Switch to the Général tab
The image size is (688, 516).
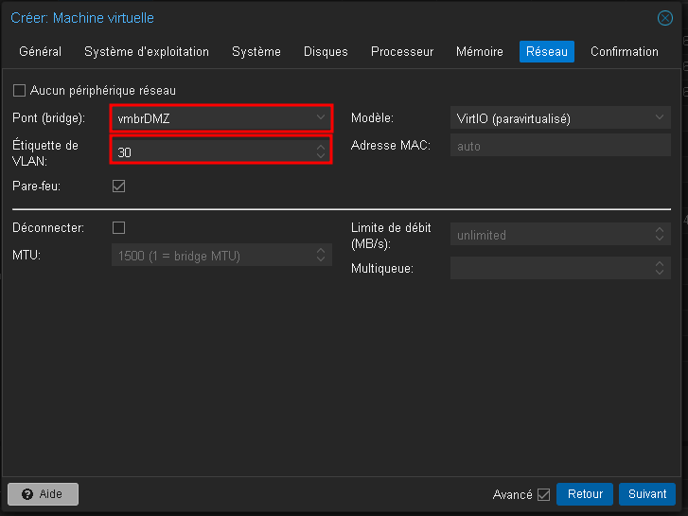tap(41, 52)
